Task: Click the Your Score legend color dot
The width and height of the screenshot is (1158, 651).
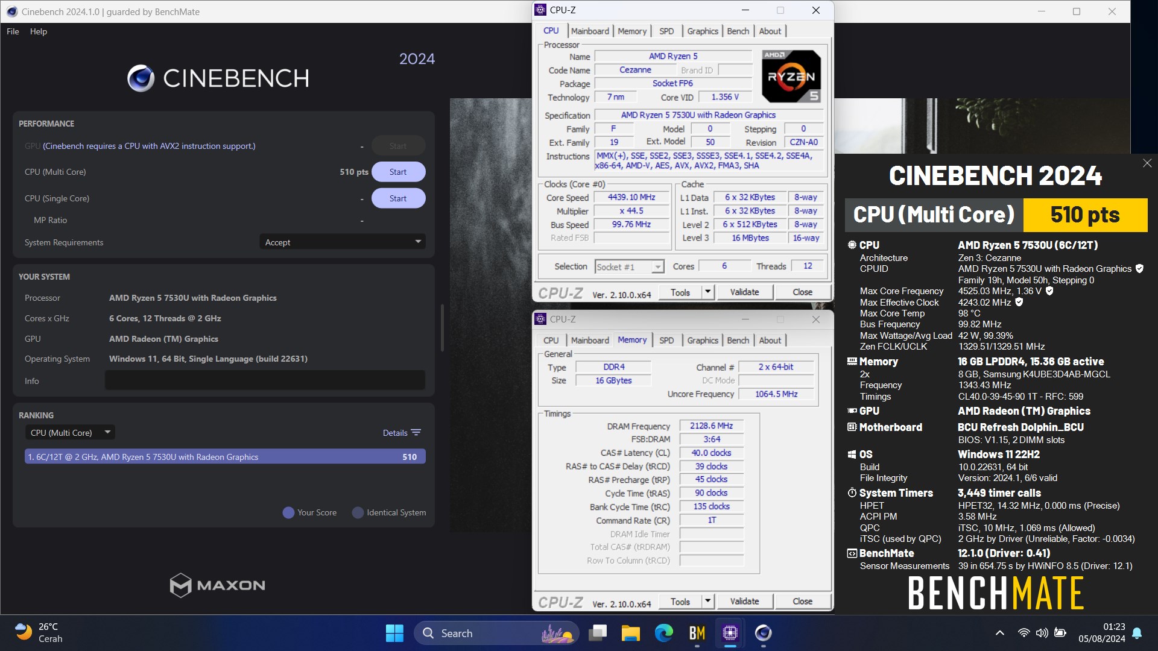Action: tap(288, 512)
